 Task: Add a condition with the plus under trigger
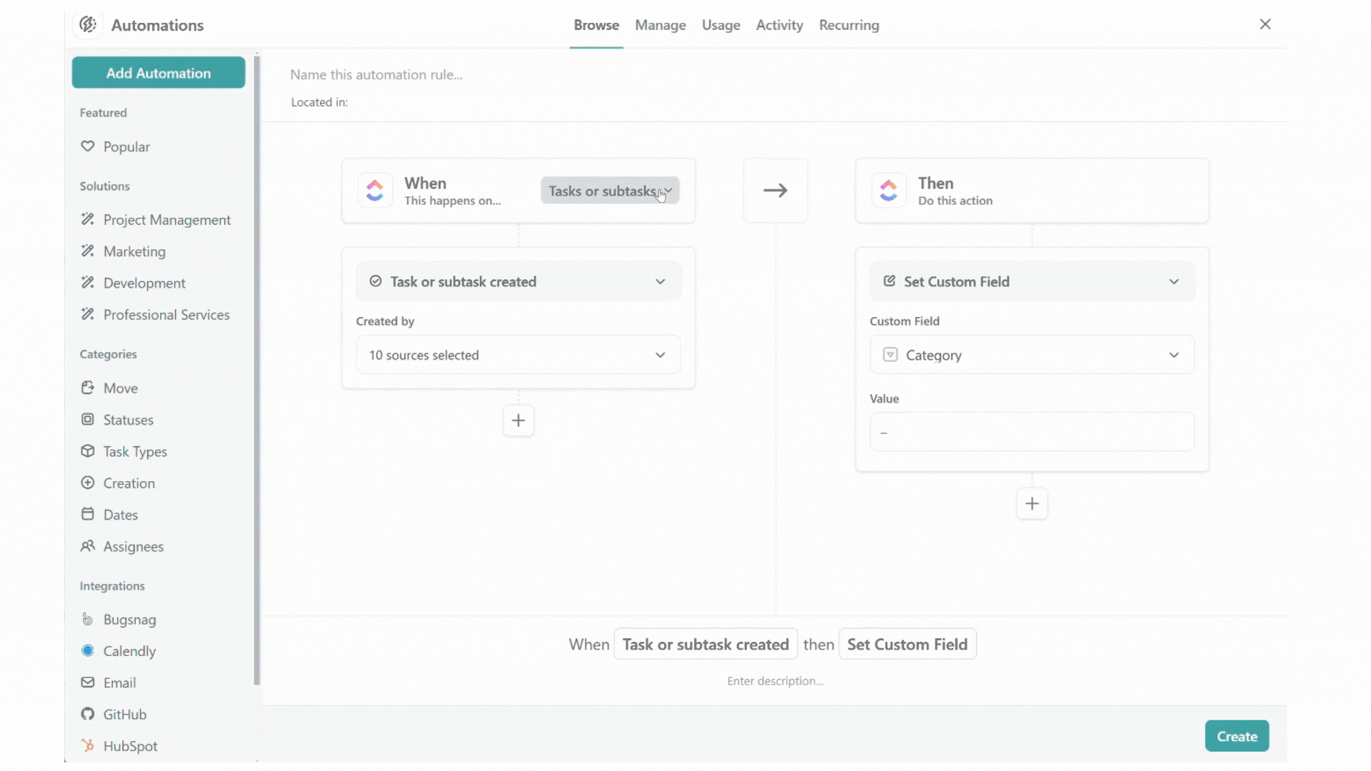(x=518, y=420)
